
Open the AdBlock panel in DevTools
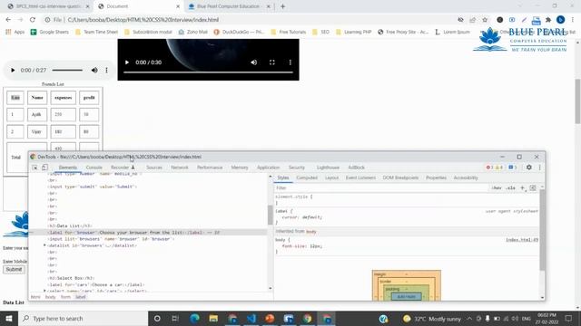pos(356,168)
